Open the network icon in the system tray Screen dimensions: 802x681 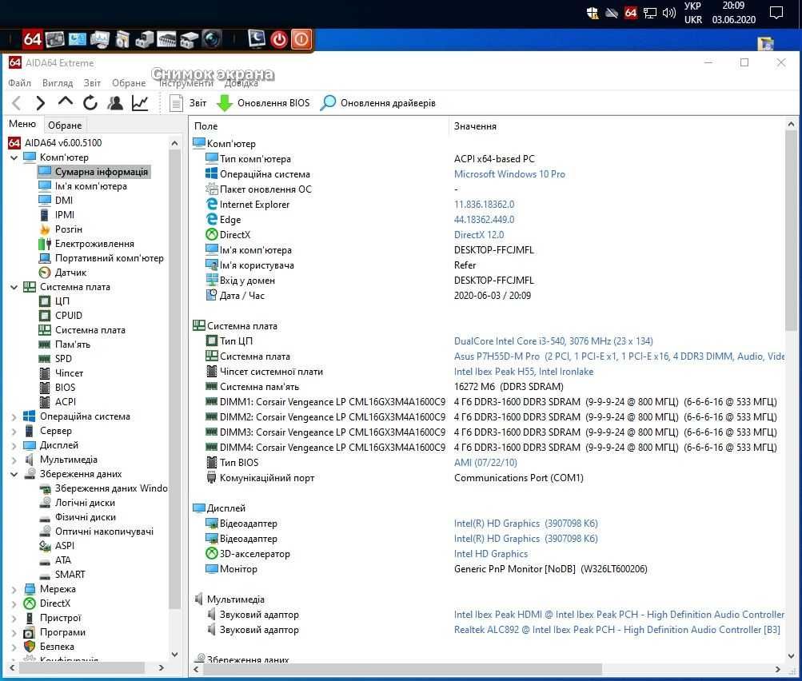click(x=649, y=14)
